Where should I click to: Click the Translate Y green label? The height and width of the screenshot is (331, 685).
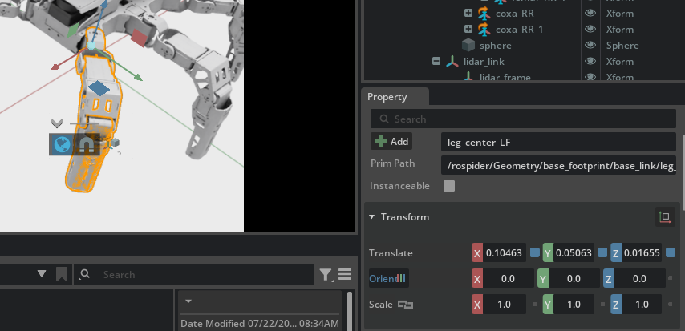[548, 253]
